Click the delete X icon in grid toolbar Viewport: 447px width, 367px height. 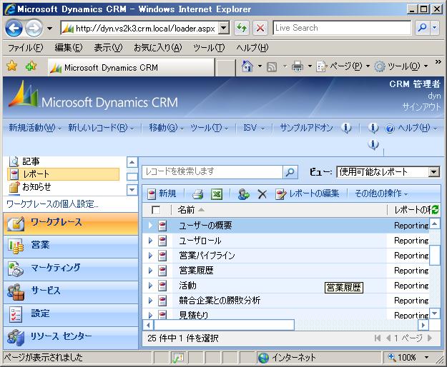(262, 194)
